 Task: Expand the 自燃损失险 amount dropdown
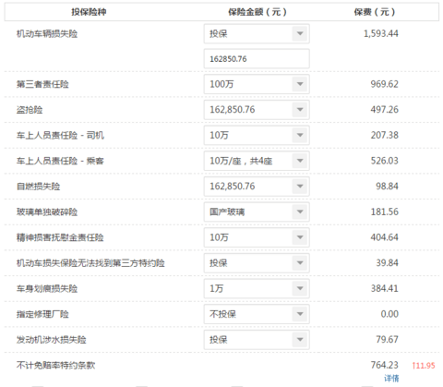257,187
